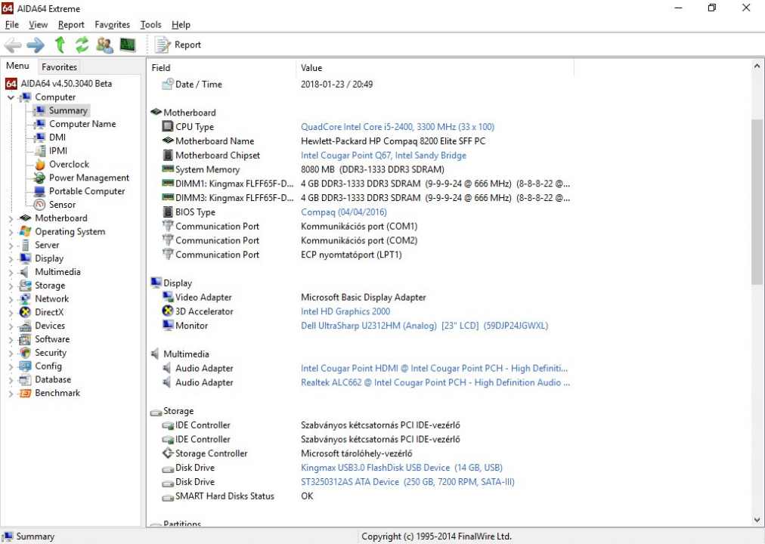The height and width of the screenshot is (544, 765).
Task: Click the Display monitor icon in tree
Action: tap(25, 258)
